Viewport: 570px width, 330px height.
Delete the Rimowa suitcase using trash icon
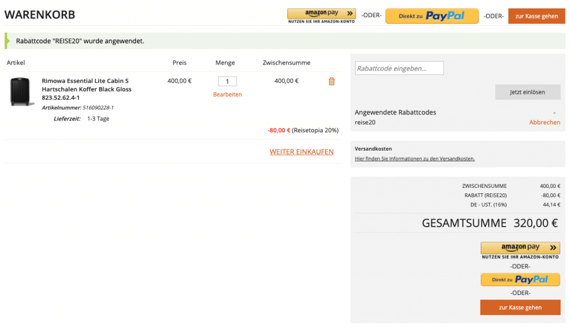[332, 82]
